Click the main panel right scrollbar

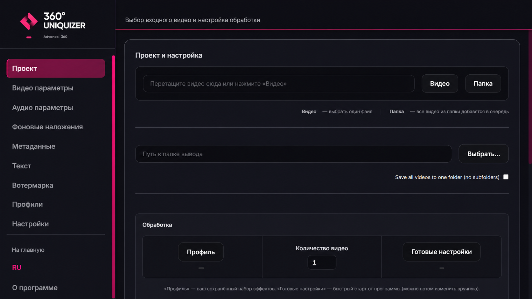tap(530, 97)
